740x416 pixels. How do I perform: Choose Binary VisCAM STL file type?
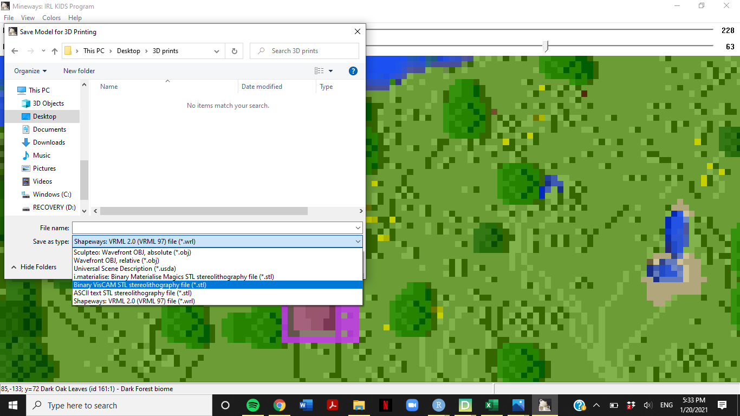[x=217, y=285]
